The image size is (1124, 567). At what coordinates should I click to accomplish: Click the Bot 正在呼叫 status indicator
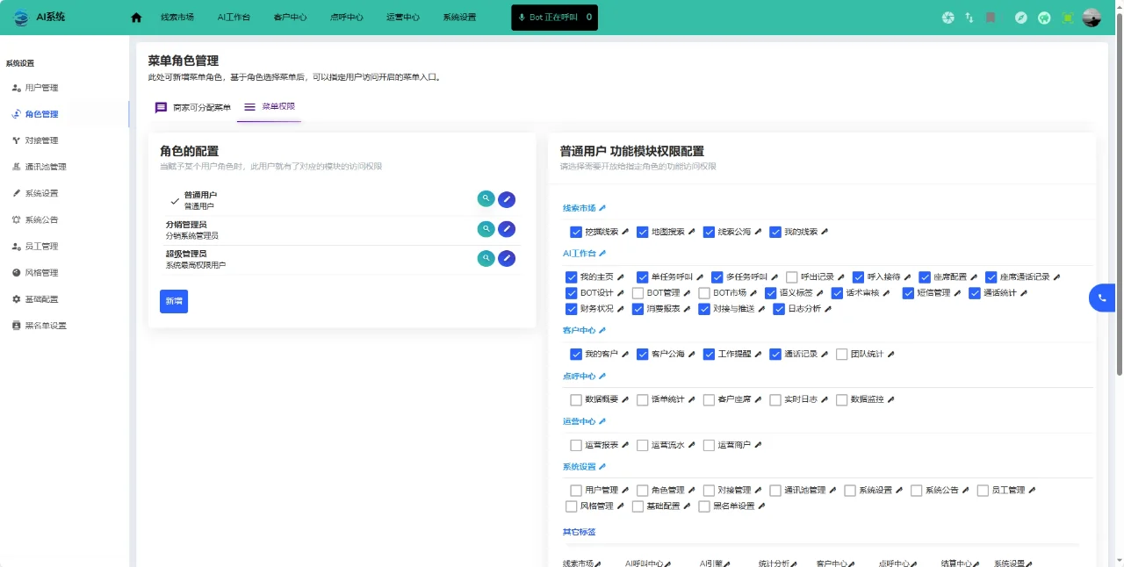(x=554, y=18)
